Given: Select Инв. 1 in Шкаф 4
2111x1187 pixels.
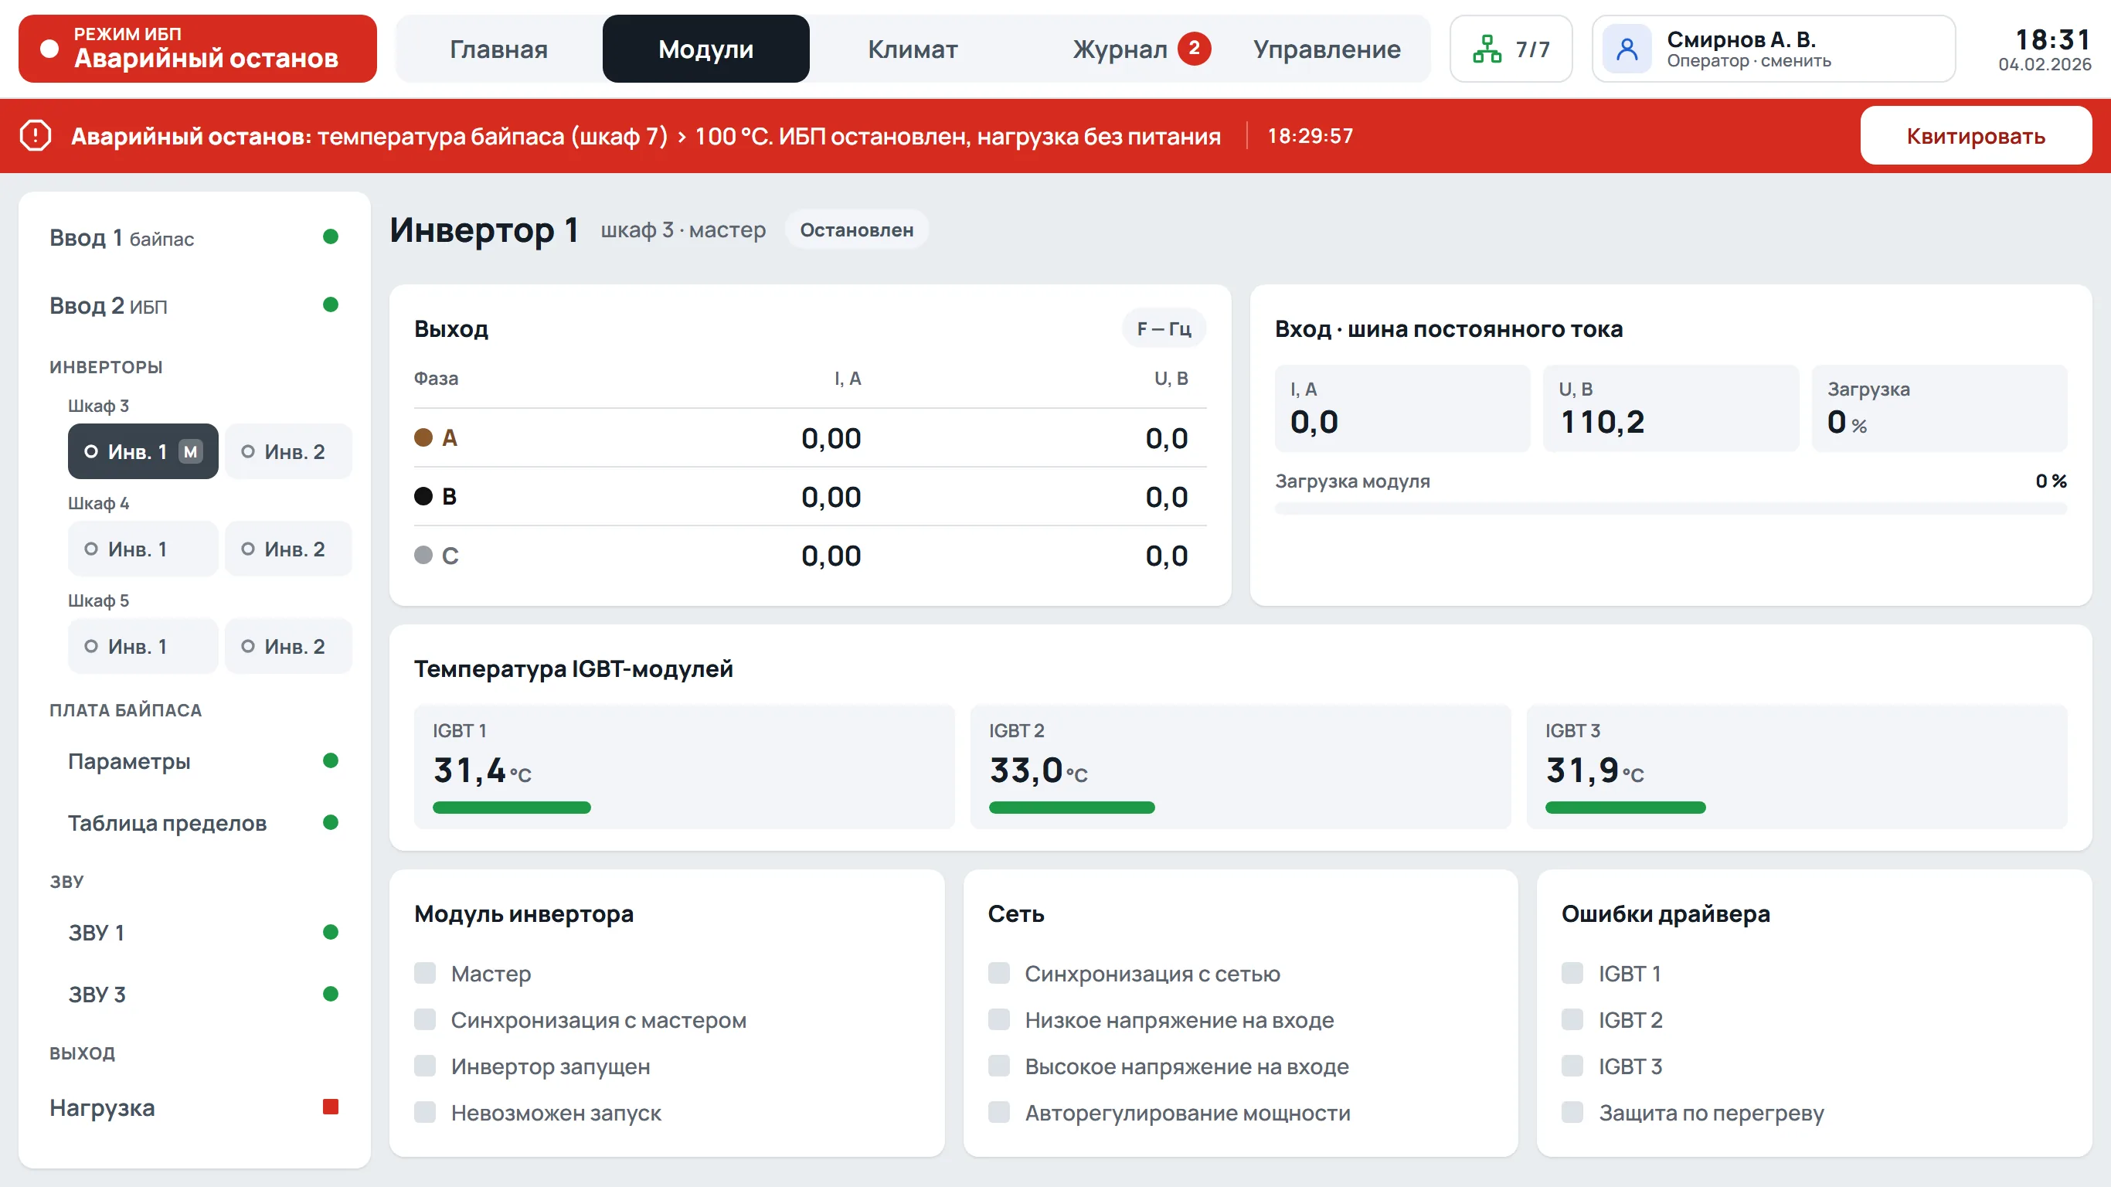Looking at the screenshot, I should [143, 549].
